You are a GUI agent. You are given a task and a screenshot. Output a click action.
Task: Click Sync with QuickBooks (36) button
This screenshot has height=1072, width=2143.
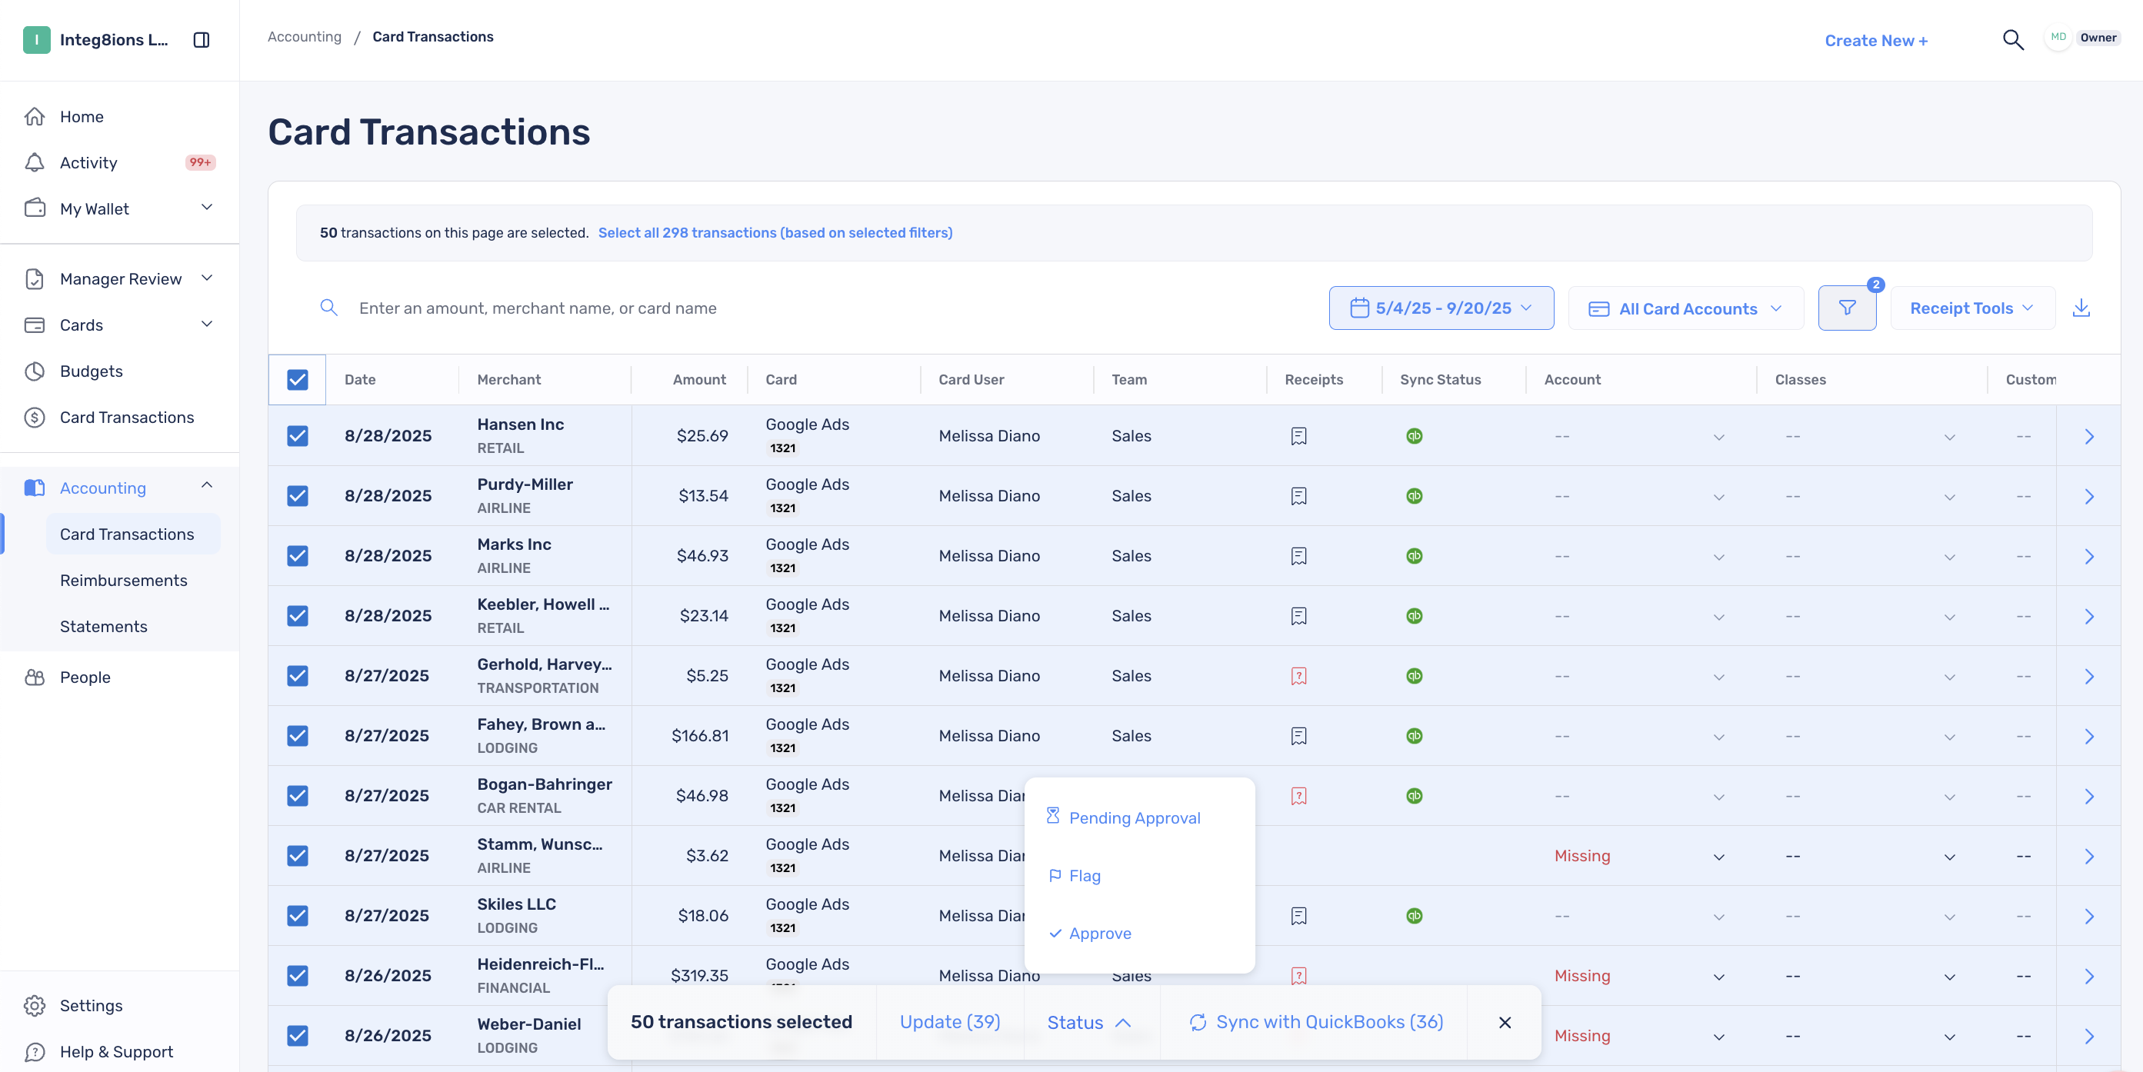1315,1022
